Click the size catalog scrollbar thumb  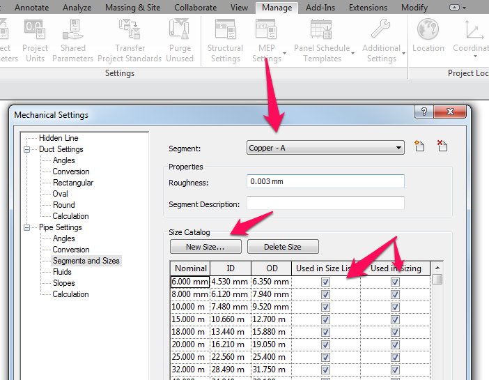[437, 279]
